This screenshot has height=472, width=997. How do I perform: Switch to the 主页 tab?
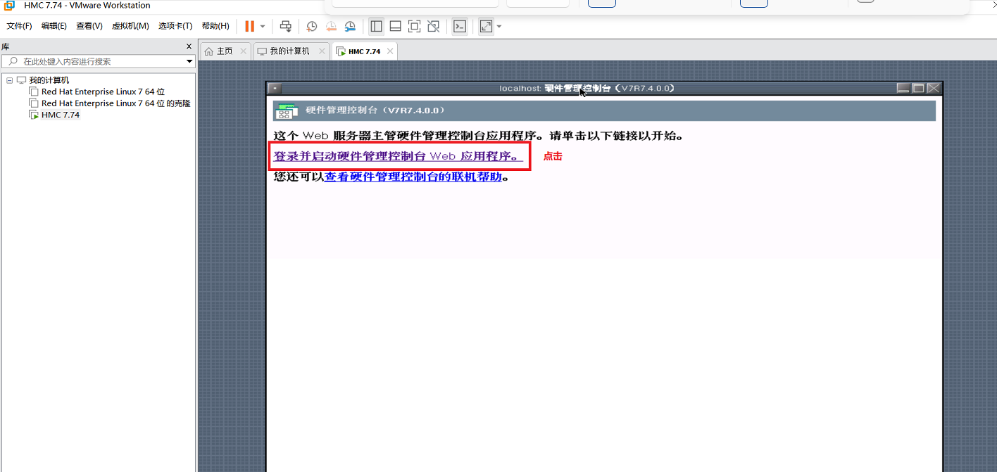[225, 51]
